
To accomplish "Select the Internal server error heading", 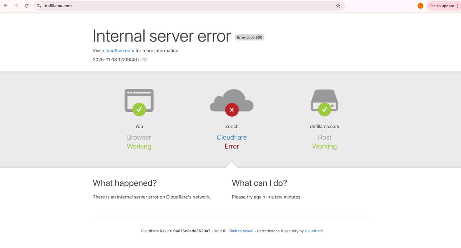I will pos(162,36).
